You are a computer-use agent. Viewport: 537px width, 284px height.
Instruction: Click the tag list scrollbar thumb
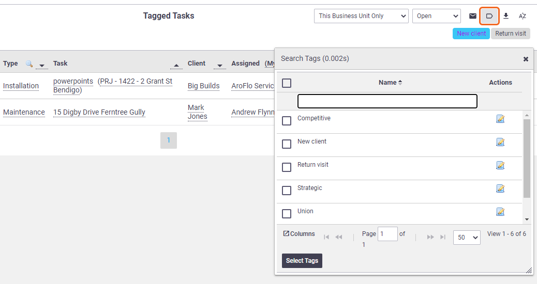coord(527,158)
